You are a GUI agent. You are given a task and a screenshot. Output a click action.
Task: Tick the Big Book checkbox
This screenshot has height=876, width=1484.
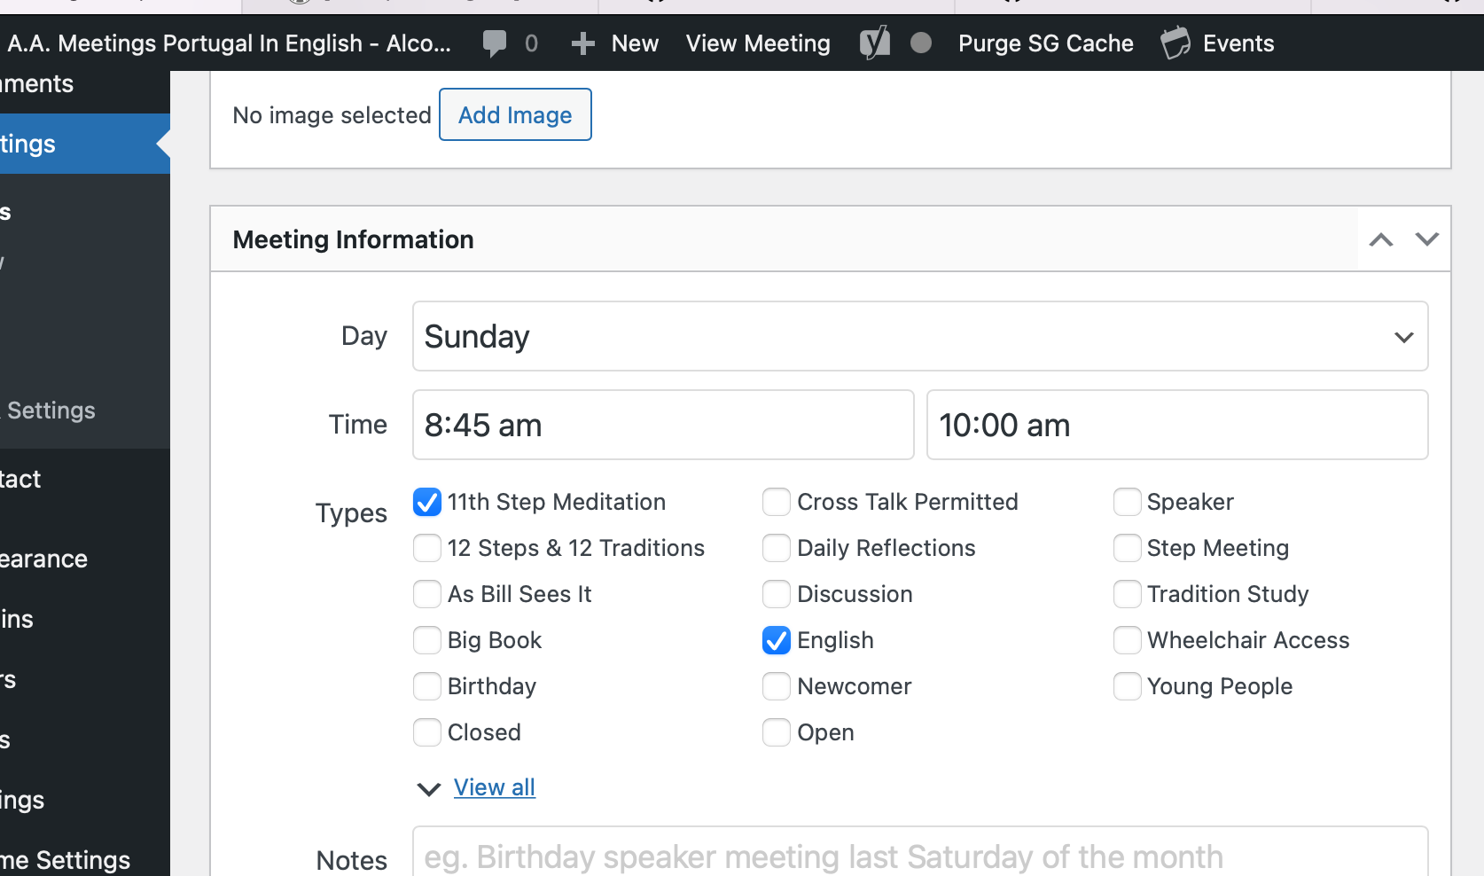(x=427, y=640)
